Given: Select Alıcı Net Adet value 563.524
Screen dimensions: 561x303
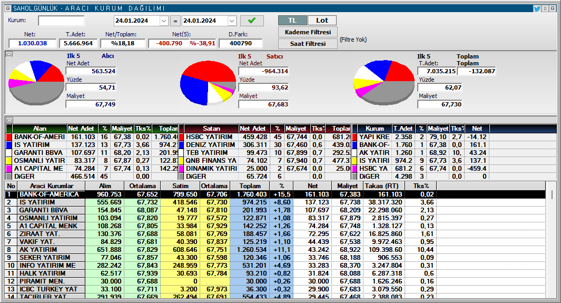Looking at the screenshot, I should tap(91, 71).
